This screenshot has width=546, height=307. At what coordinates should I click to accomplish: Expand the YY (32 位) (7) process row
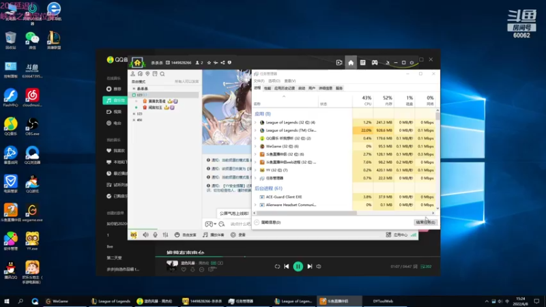[255, 170]
